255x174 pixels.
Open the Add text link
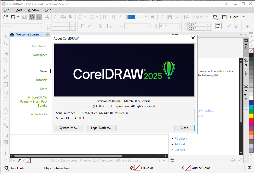point(180,144)
